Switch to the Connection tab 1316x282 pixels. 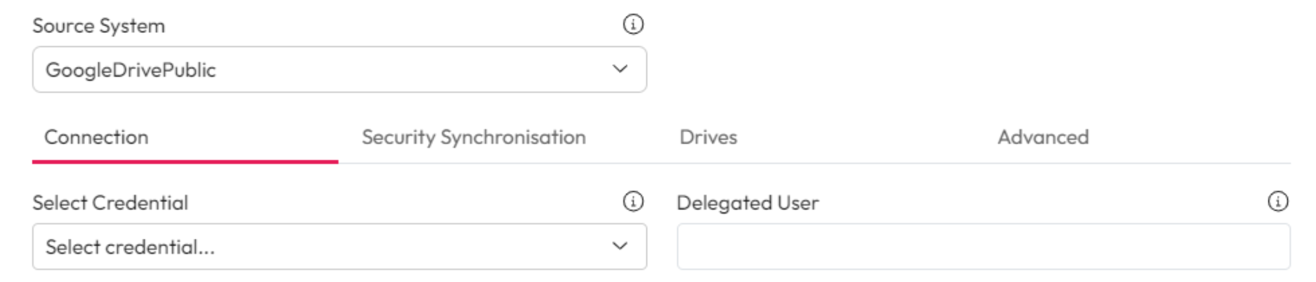click(x=96, y=137)
